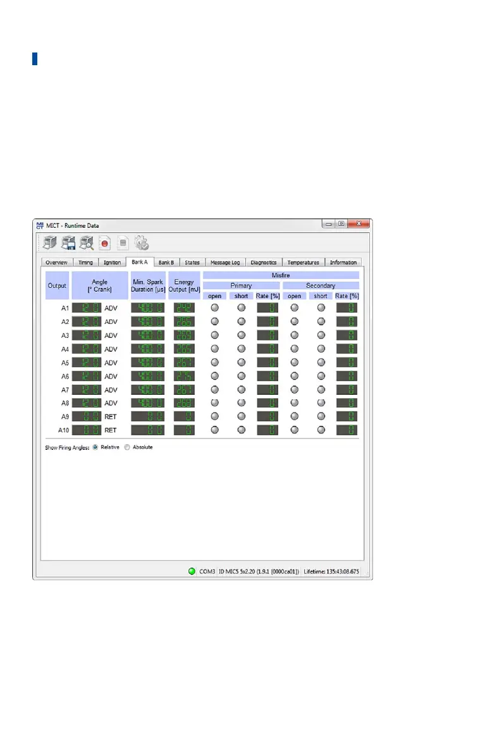This screenshot has height=753, width=502.
Task: Select the Absolute firing angles option
Action: [127, 447]
